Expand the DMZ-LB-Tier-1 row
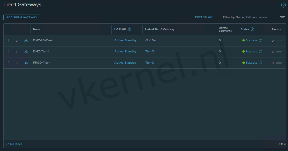The width and height of the screenshot is (288, 151). coord(17,41)
